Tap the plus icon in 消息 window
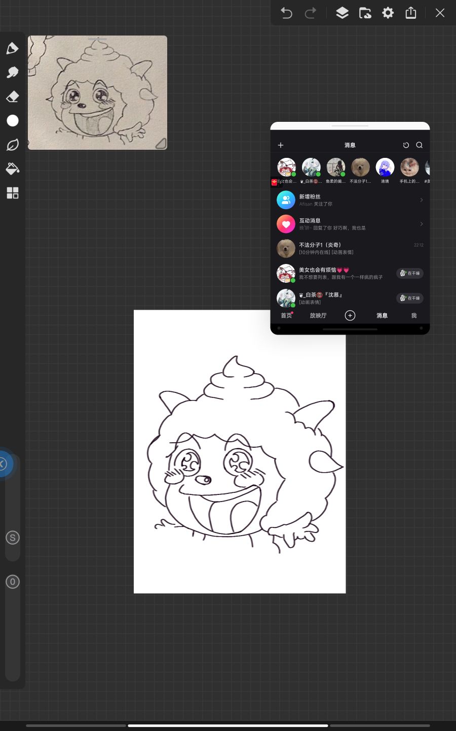The height and width of the screenshot is (731, 456). 281,145
